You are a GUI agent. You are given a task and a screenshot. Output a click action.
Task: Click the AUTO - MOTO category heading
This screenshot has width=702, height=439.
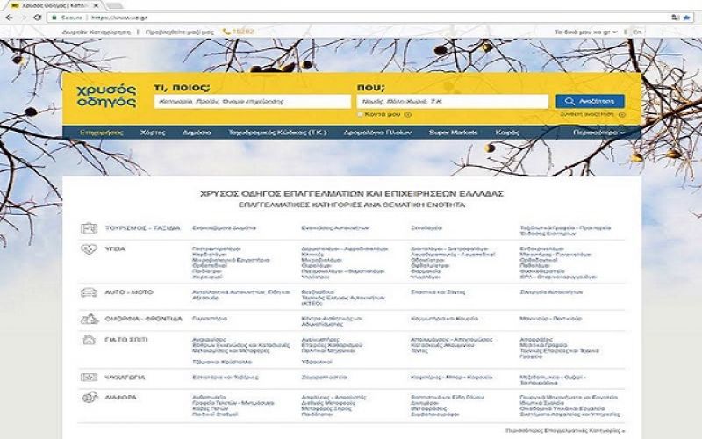[129, 292]
